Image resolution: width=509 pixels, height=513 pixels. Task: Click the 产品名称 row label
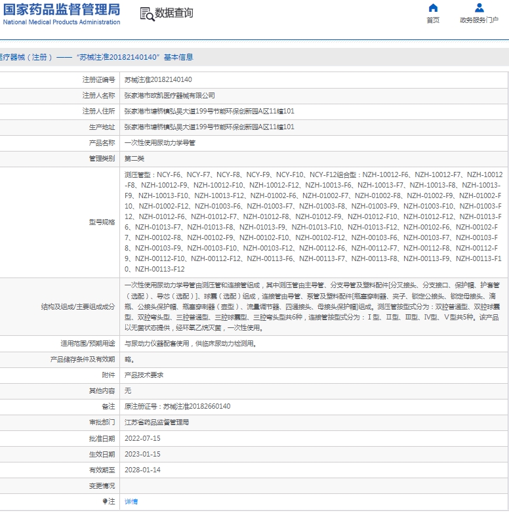[102, 142]
